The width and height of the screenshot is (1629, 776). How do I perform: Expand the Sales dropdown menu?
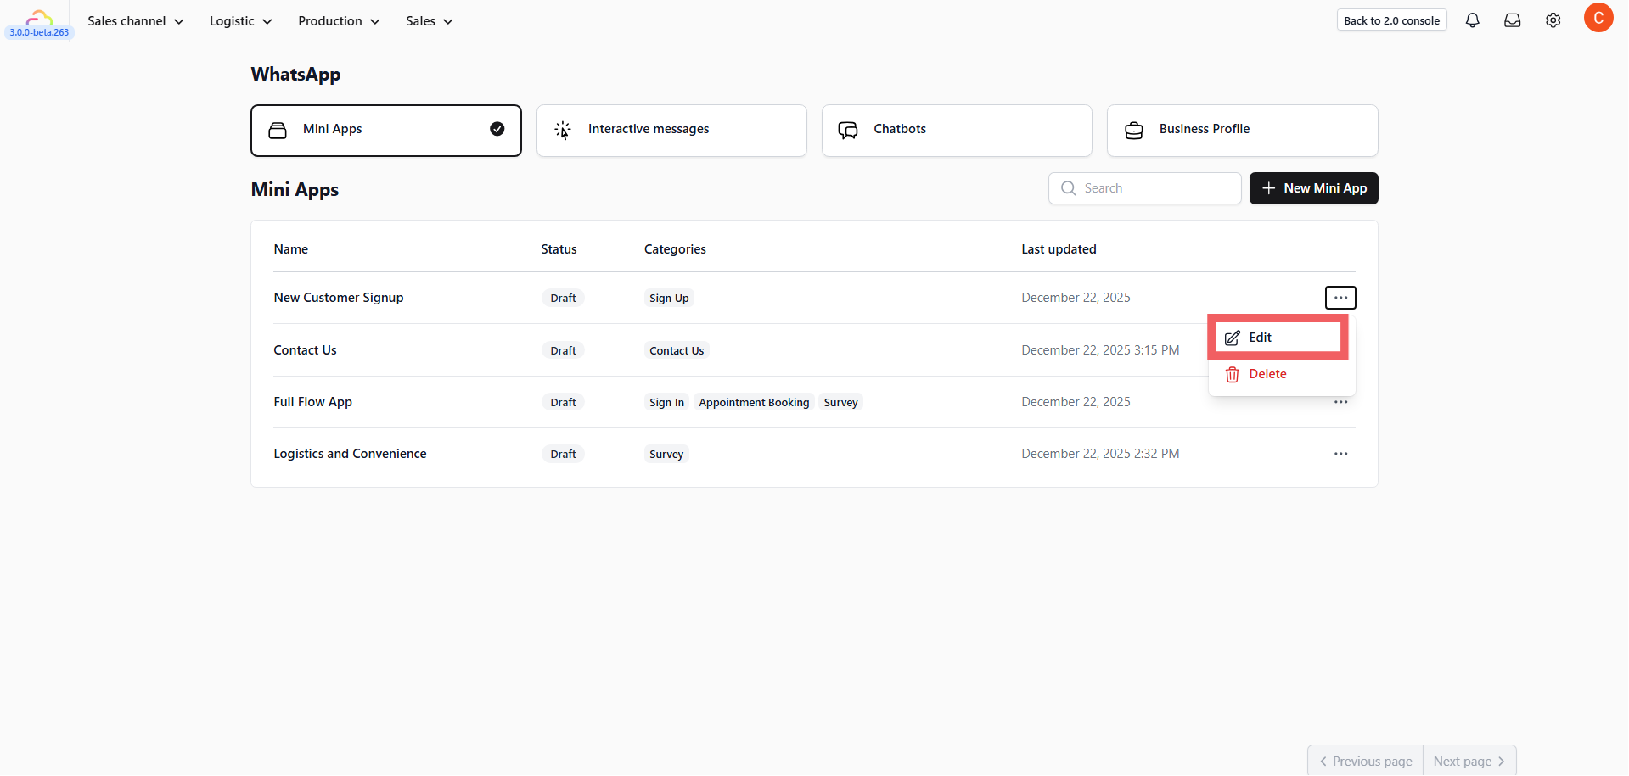click(x=430, y=21)
